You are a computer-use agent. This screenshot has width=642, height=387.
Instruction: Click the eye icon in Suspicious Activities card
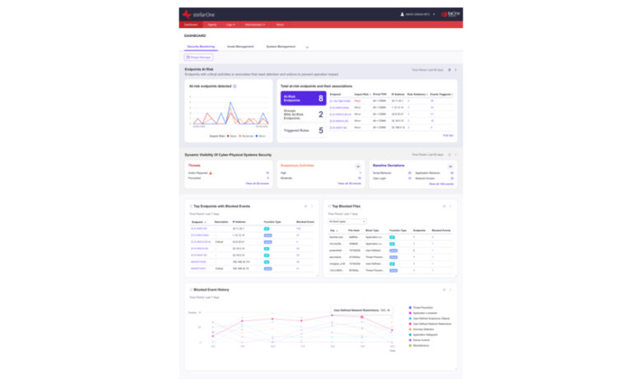357,166
